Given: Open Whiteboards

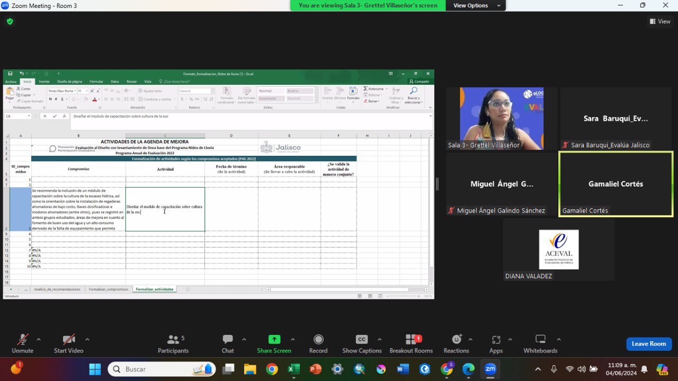Looking at the screenshot, I should click(x=540, y=343).
